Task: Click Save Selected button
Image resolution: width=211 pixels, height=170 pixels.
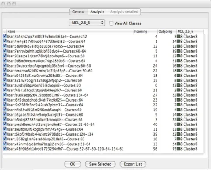Action: pos(100,164)
